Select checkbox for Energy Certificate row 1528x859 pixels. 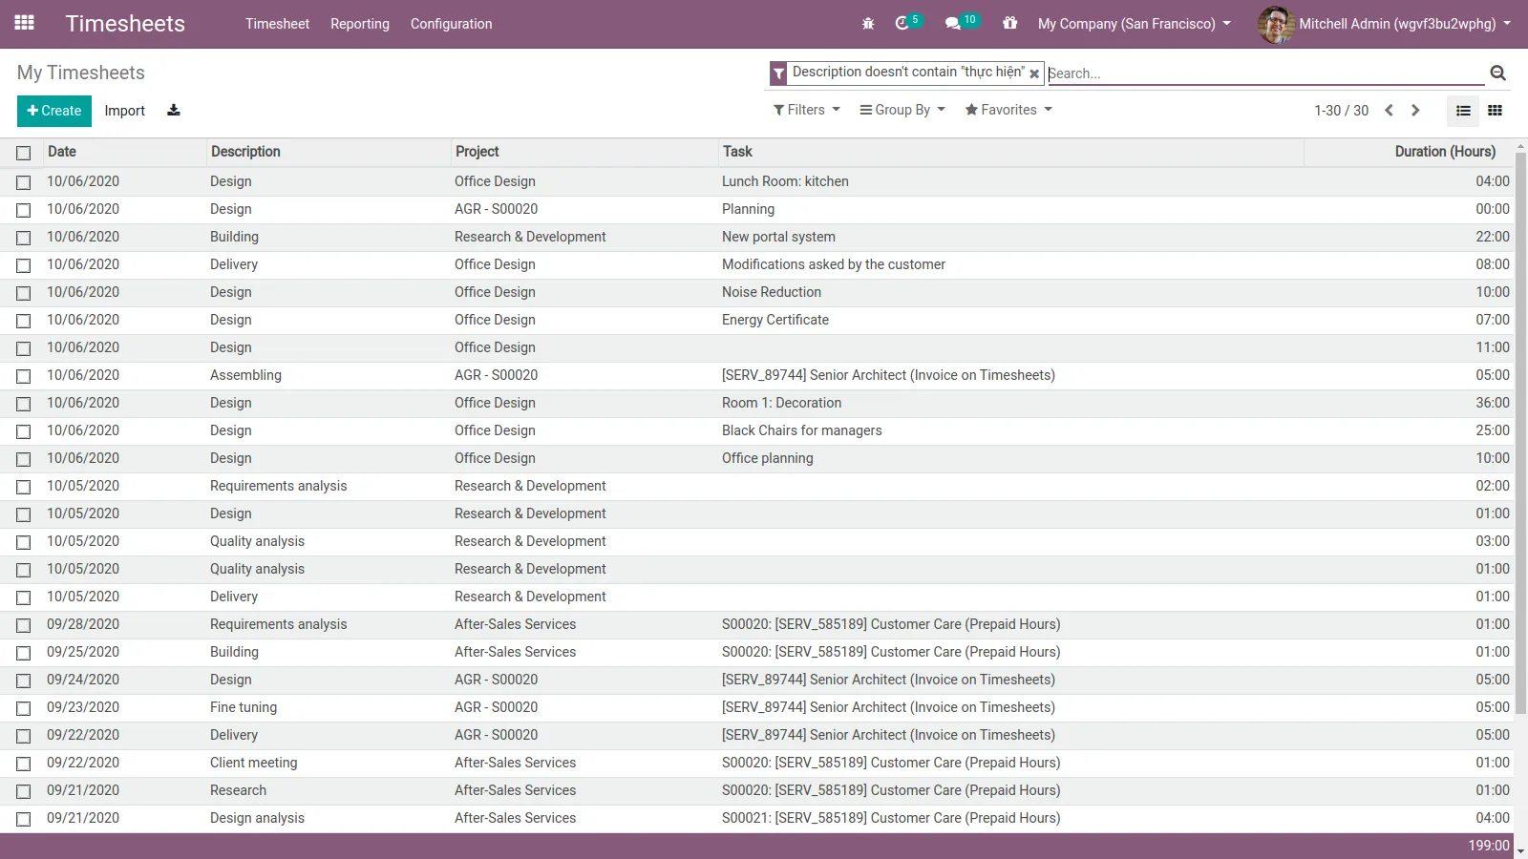click(x=24, y=321)
